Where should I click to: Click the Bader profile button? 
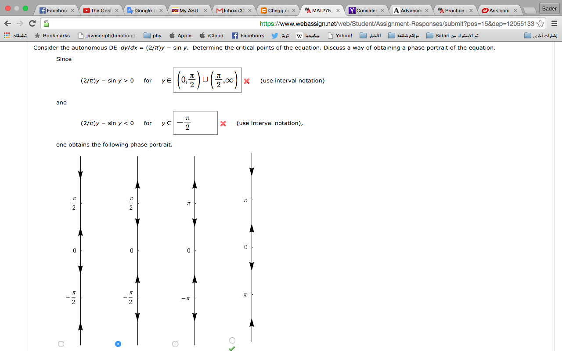coord(549,8)
